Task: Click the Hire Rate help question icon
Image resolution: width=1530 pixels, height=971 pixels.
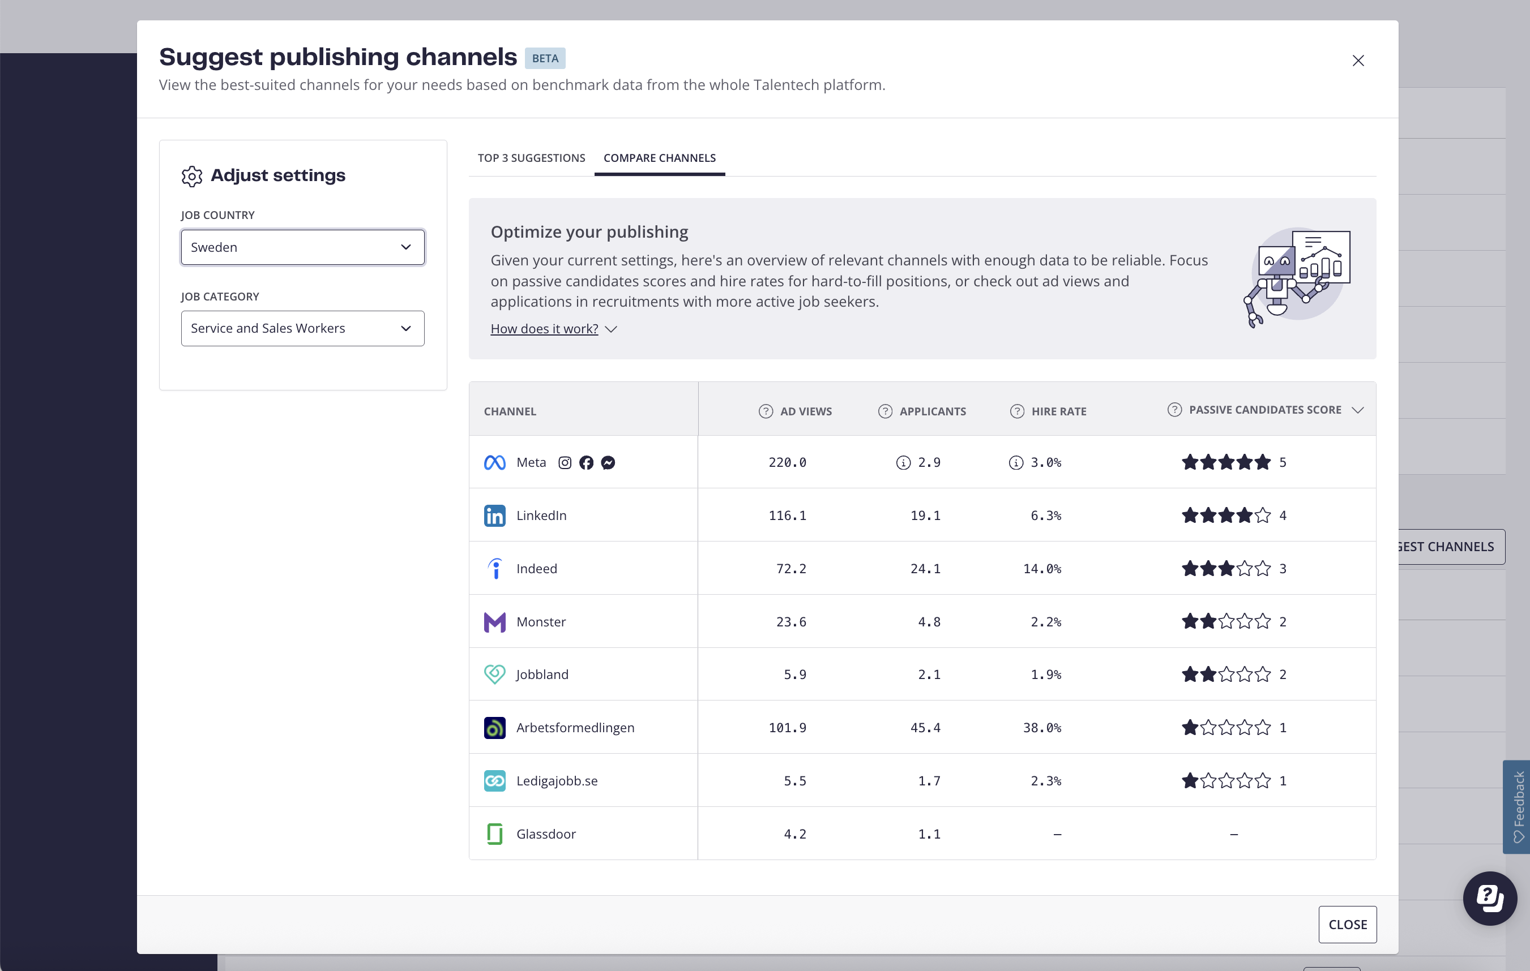Action: tap(1016, 411)
